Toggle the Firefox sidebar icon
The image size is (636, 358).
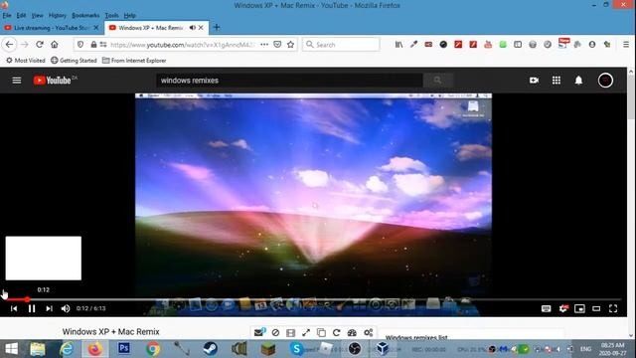point(518,44)
